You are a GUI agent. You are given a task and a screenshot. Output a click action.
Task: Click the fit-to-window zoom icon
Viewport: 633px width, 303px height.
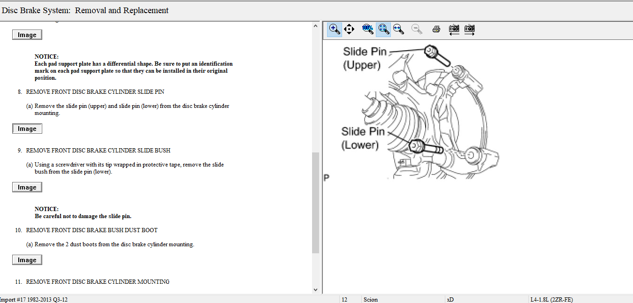click(x=383, y=29)
